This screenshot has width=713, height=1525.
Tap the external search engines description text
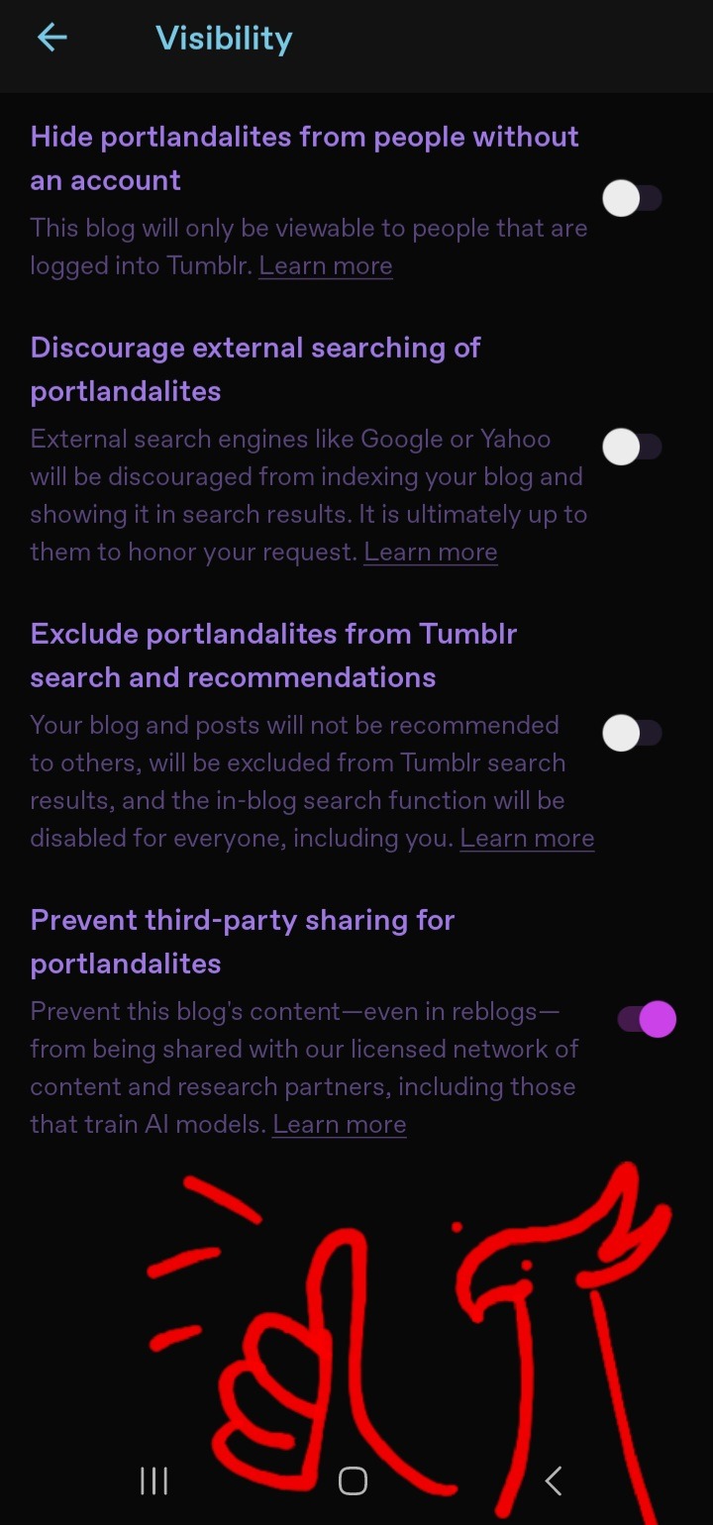coord(307,477)
